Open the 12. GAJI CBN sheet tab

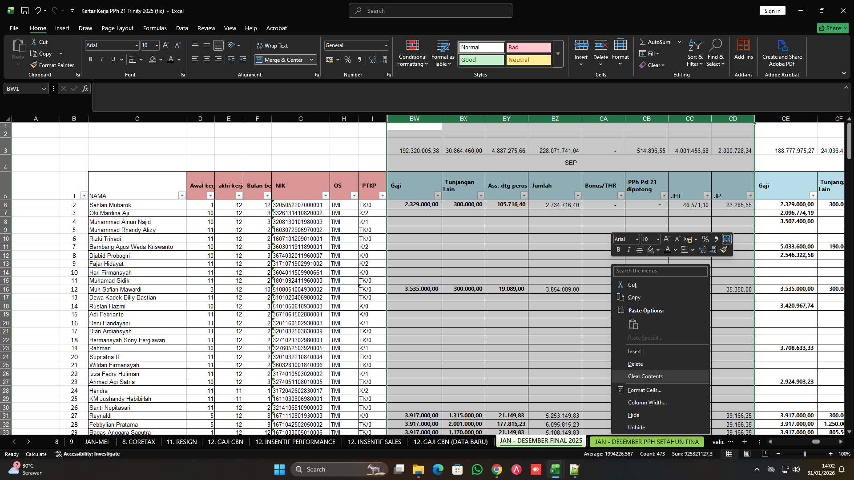click(x=225, y=442)
